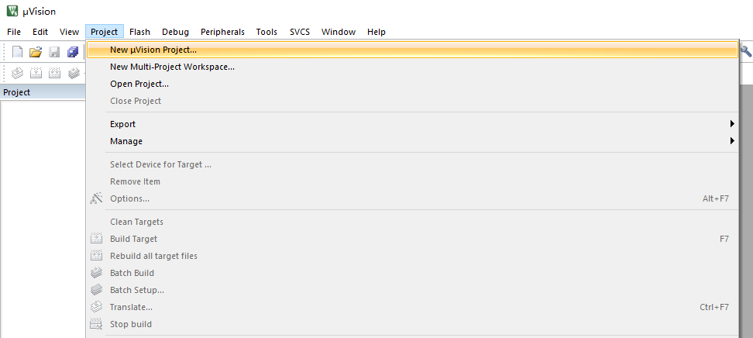This screenshot has height=338, width=753.
Task: Click the Stop build menu entry
Action: 412,324
